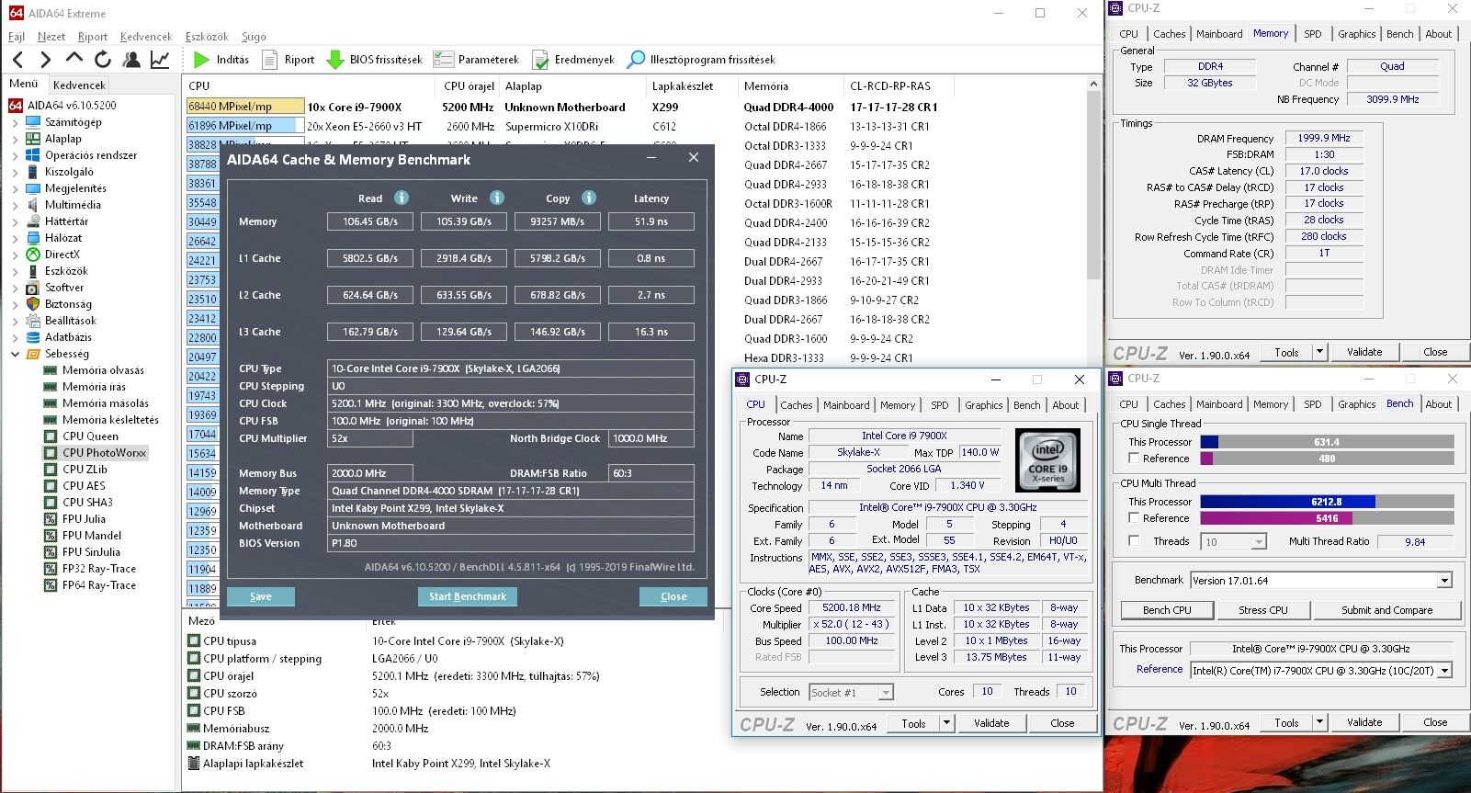Click the This Processor single thread bar 631.4
The image size is (1471, 793).
[1327, 442]
